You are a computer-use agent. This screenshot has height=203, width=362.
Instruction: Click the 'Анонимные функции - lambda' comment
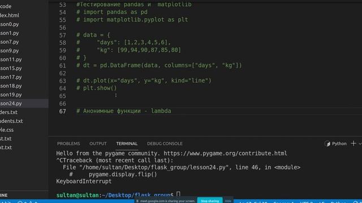click(x=124, y=111)
